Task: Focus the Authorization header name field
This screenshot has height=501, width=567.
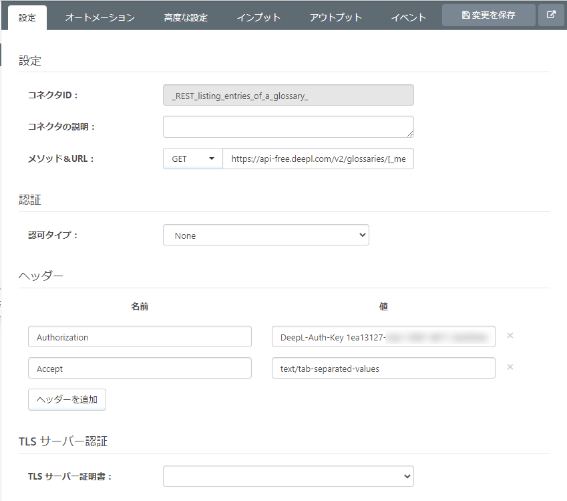Action: point(140,337)
